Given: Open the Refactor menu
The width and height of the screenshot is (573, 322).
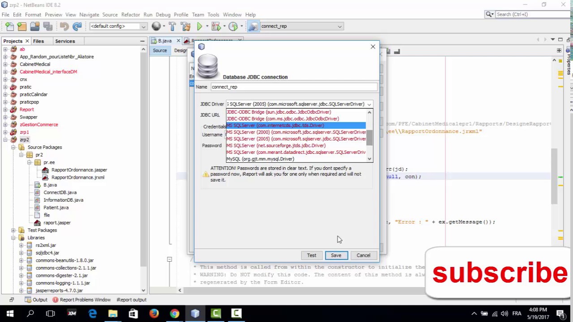Looking at the screenshot, I should [130, 15].
